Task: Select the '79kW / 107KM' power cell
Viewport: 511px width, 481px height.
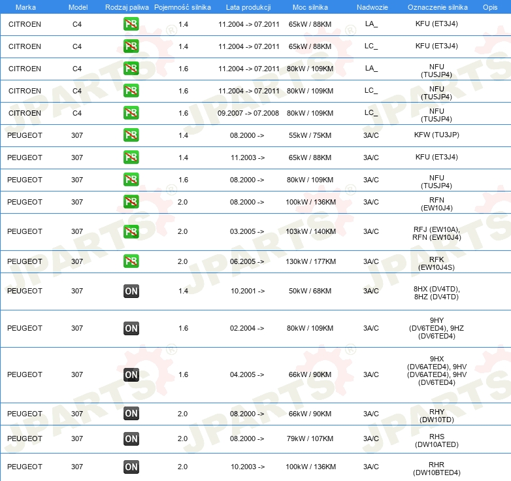Action: (x=310, y=439)
